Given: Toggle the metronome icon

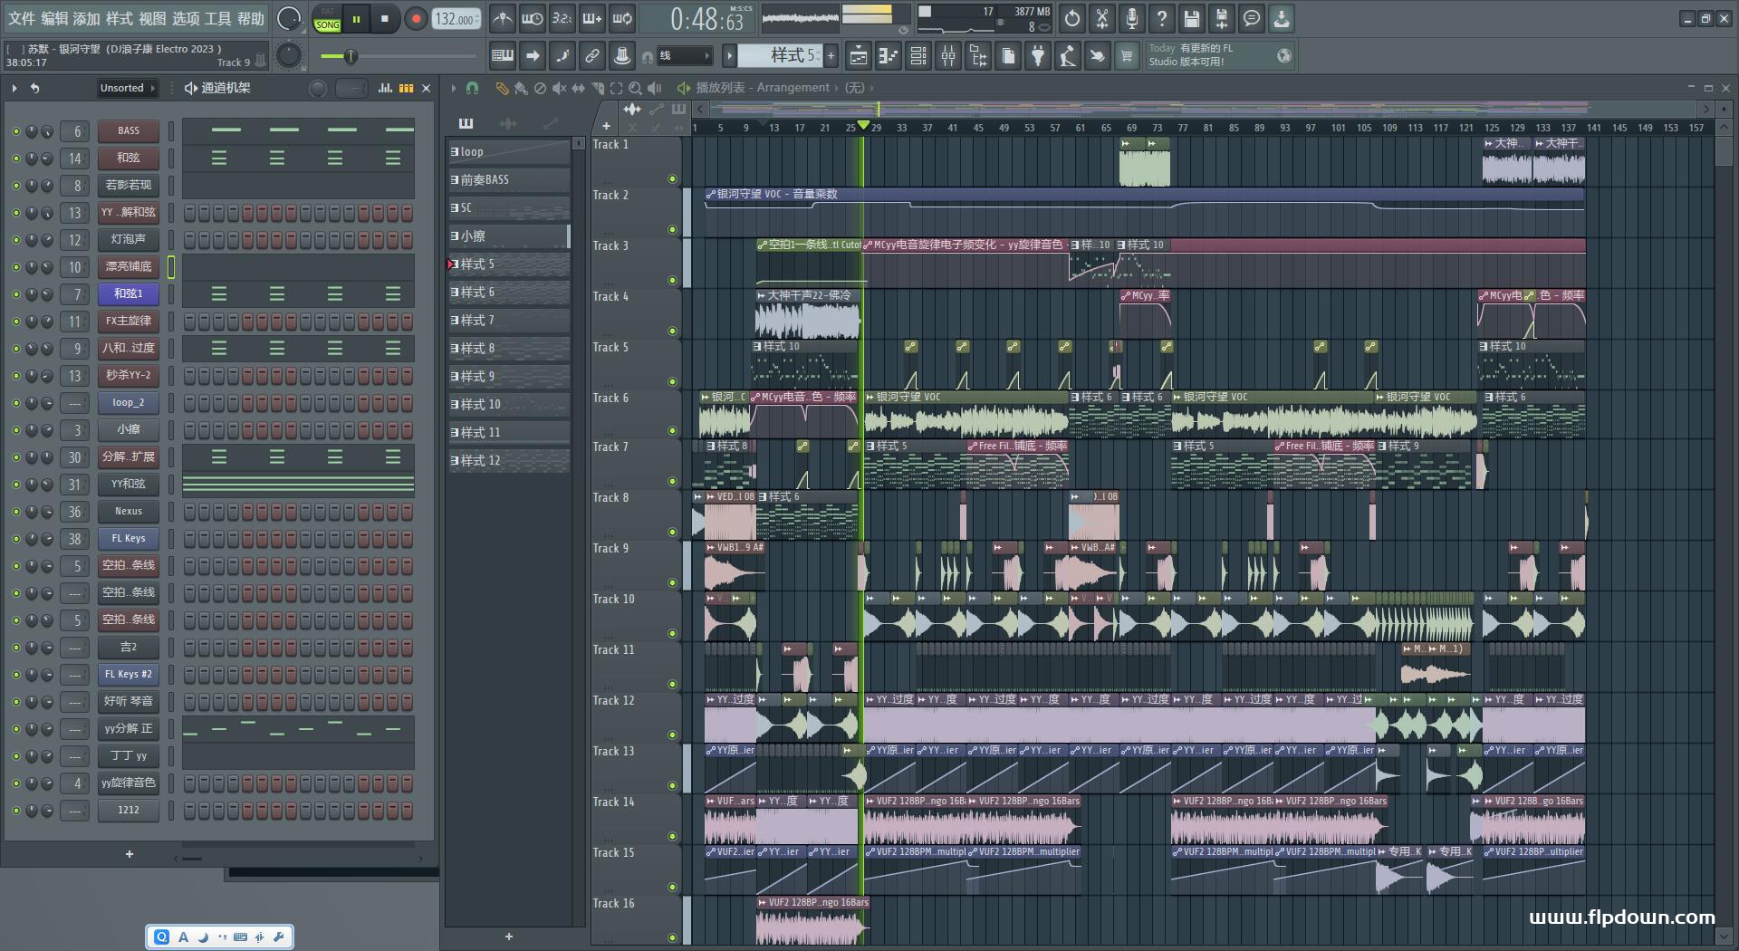Looking at the screenshot, I should pos(502,18).
